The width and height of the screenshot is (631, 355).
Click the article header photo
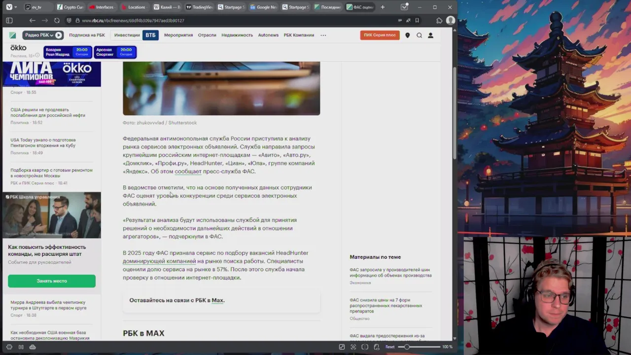pos(221,88)
